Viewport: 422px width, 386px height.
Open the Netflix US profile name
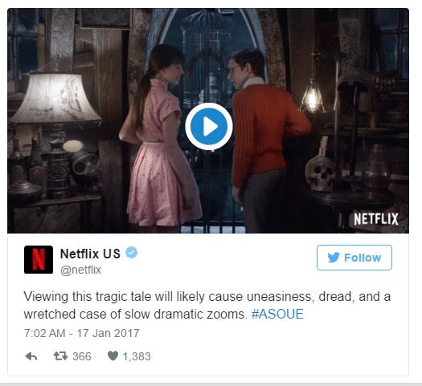[x=90, y=254]
